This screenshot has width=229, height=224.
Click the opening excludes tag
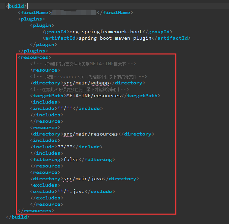[x=45, y=185]
